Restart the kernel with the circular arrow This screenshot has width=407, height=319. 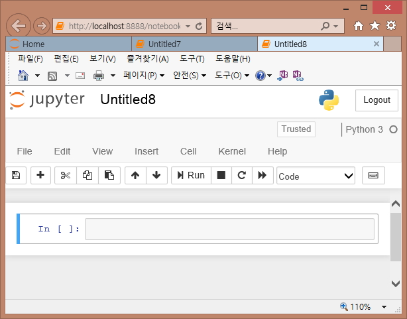[x=242, y=175]
